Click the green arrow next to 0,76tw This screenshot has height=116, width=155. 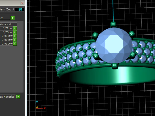point(15,32)
